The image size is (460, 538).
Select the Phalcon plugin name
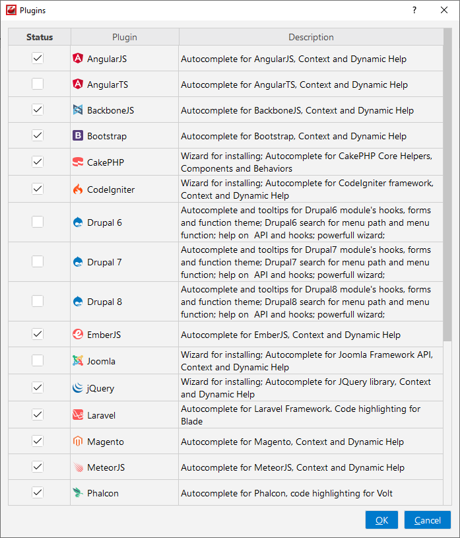(x=103, y=493)
